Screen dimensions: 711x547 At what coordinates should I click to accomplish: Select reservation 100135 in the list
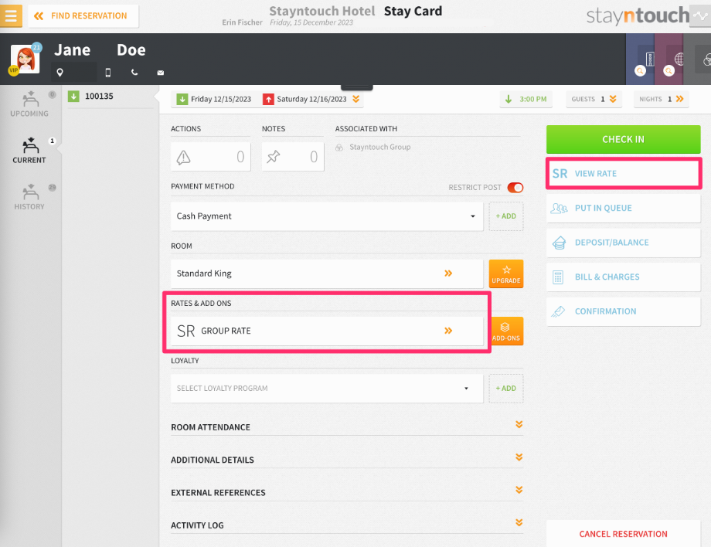pyautogui.click(x=111, y=96)
